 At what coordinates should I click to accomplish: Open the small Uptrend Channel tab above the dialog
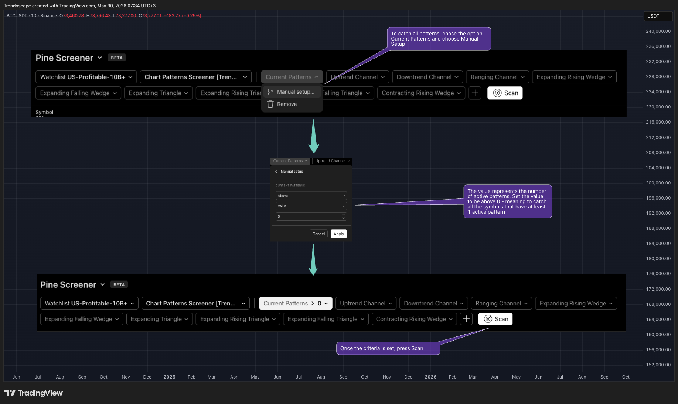pyautogui.click(x=333, y=161)
